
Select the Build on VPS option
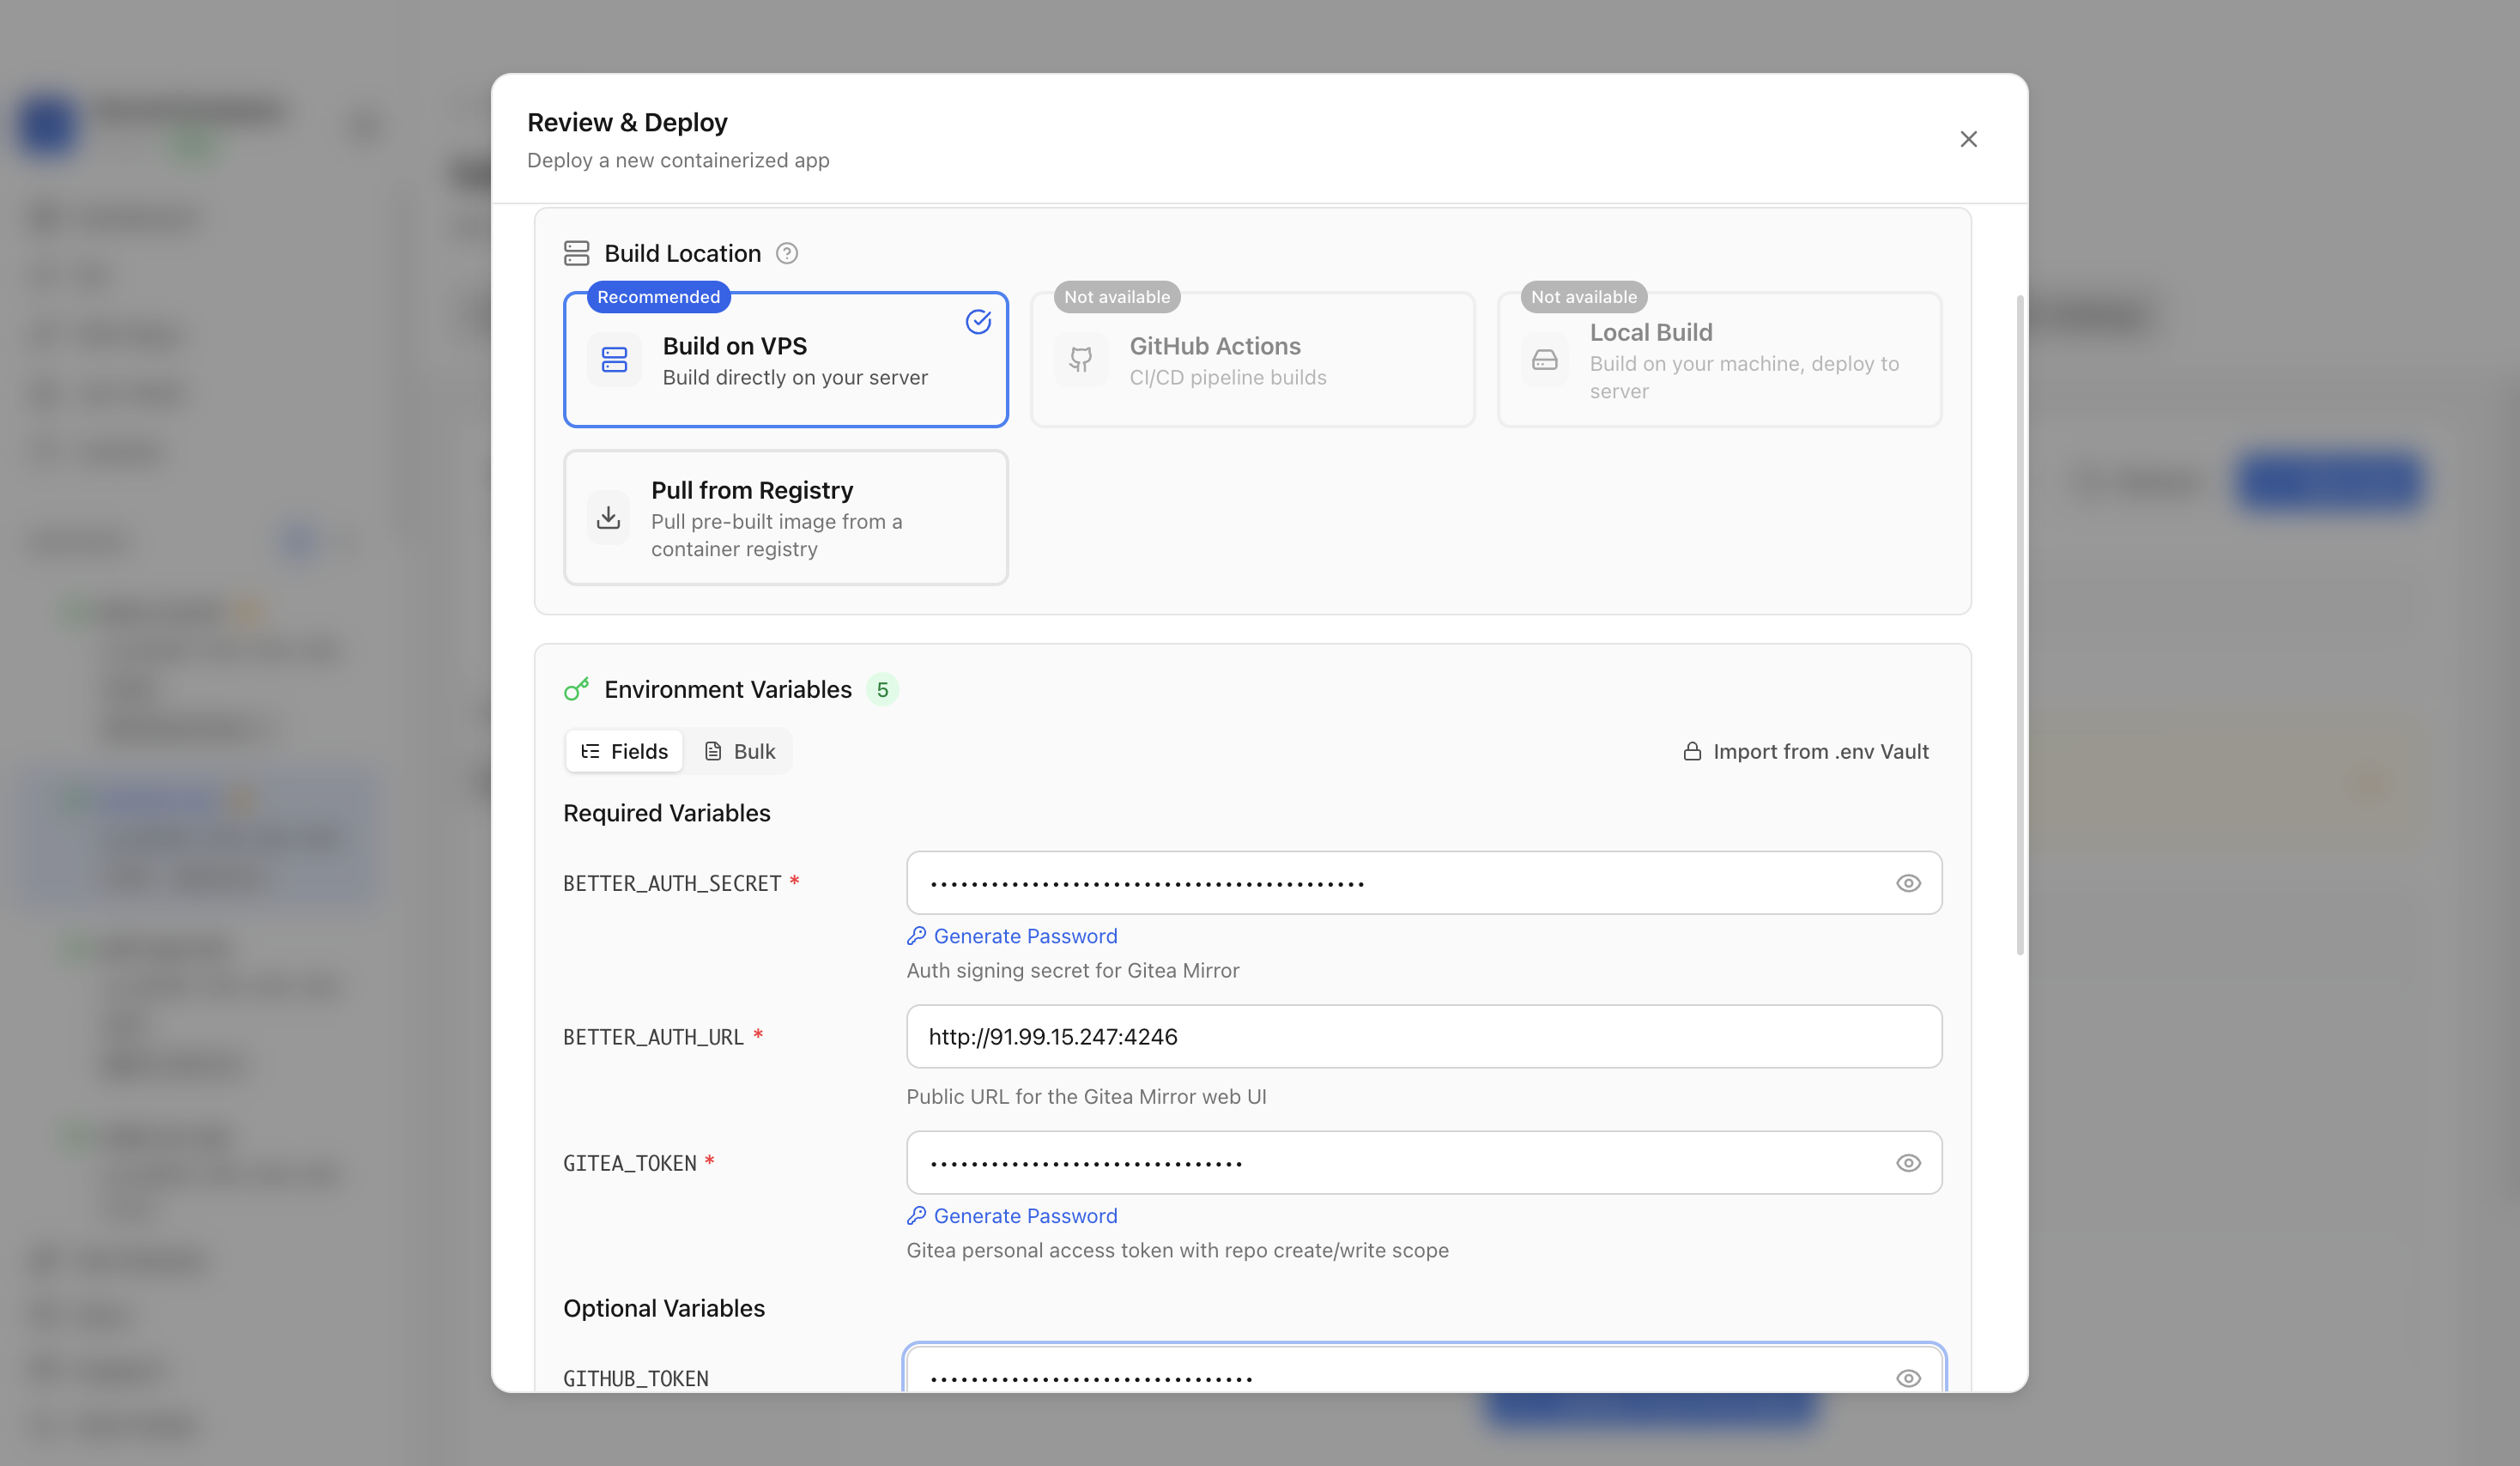[786, 360]
